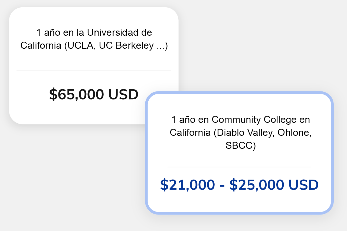Click the light blue border of the highlighted card
Viewport: 347px width, 231px height.
point(146,151)
